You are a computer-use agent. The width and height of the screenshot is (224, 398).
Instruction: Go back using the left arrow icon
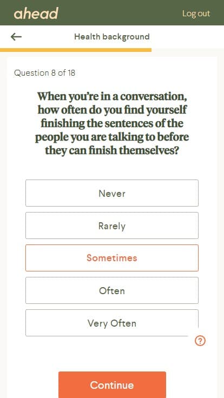tap(16, 37)
